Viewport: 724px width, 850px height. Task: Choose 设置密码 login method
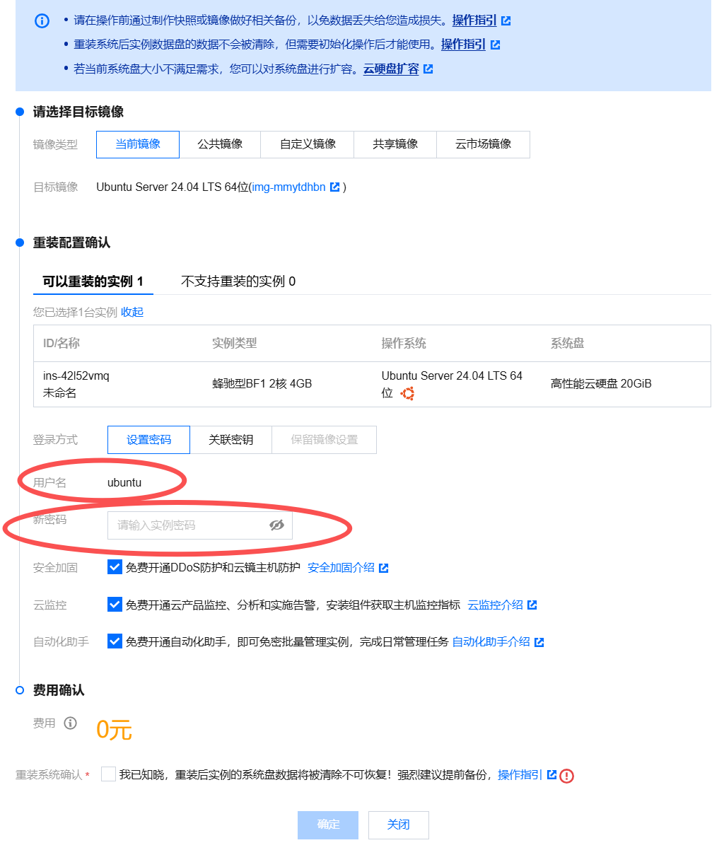[x=148, y=439]
